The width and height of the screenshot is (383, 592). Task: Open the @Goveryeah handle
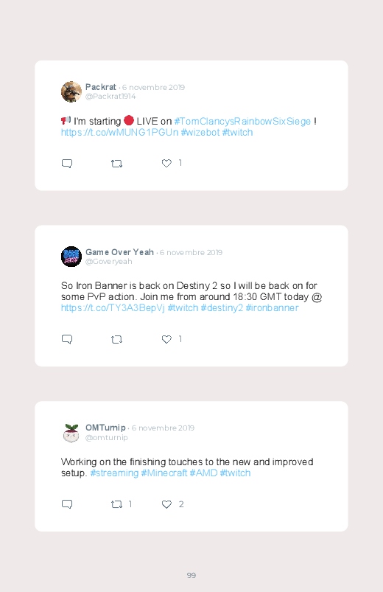[x=109, y=261]
